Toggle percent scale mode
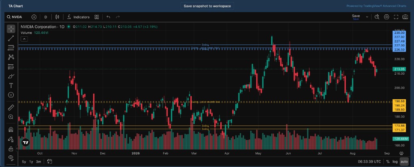Screen dimensions: 414x167 pos(388,161)
